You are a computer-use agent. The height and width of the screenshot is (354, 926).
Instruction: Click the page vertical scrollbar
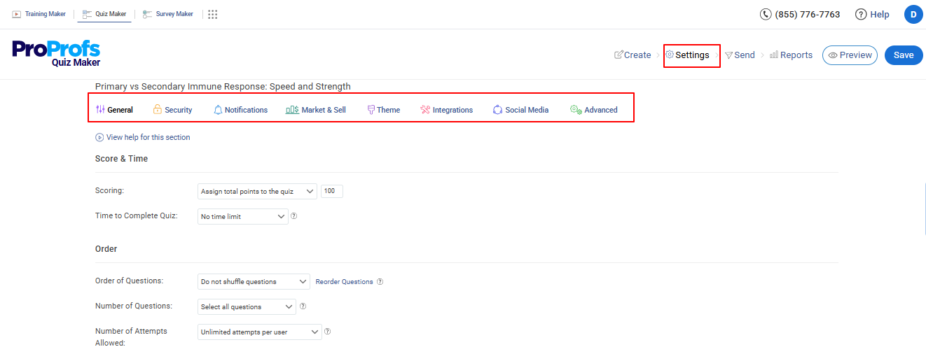(x=925, y=208)
